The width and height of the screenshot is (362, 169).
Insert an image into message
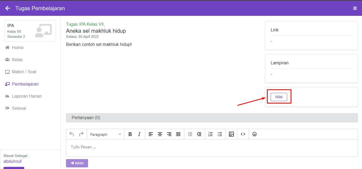(231, 134)
